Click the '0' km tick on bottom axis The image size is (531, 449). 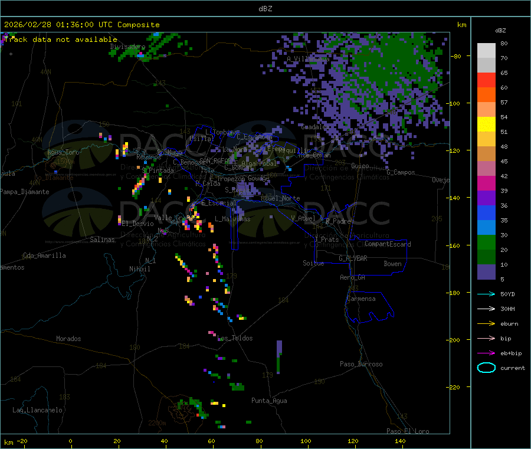tap(70, 441)
